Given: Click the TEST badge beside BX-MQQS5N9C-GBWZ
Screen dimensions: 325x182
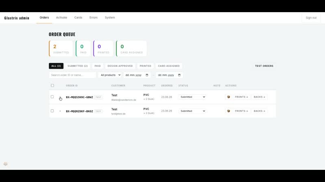Looking at the screenshot, I should (x=98, y=97).
